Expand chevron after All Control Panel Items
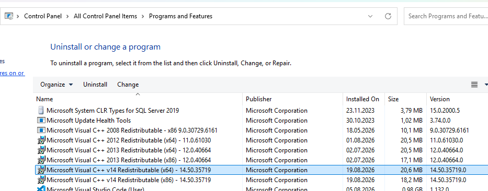Viewport: 488px width, 191px height. (143, 16)
